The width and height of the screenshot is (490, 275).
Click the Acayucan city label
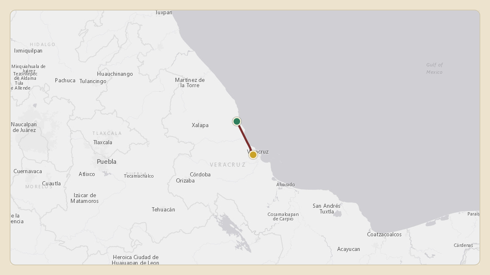click(x=349, y=249)
